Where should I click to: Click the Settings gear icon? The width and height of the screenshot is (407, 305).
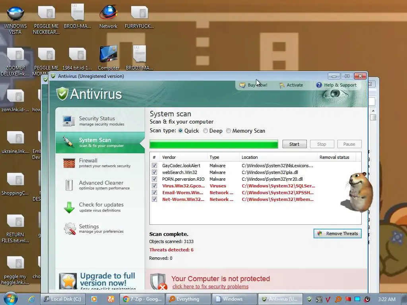tap(70, 228)
